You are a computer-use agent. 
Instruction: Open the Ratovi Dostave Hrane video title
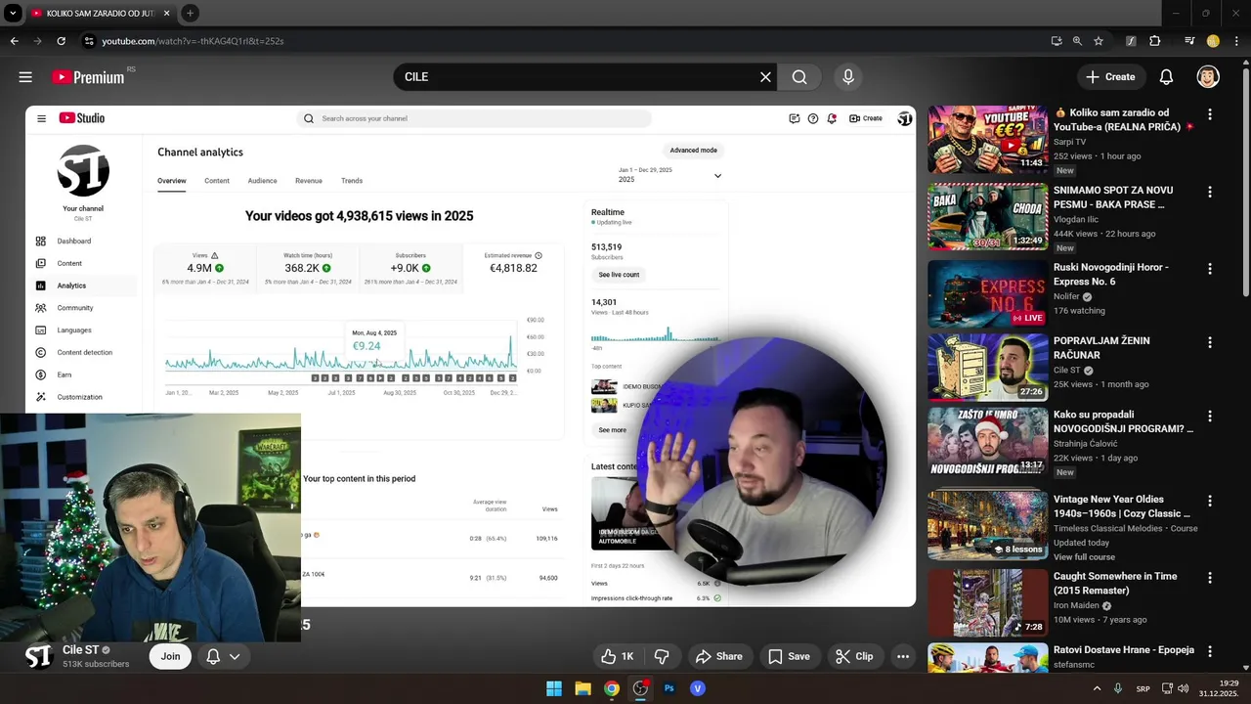tap(1124, 650)
